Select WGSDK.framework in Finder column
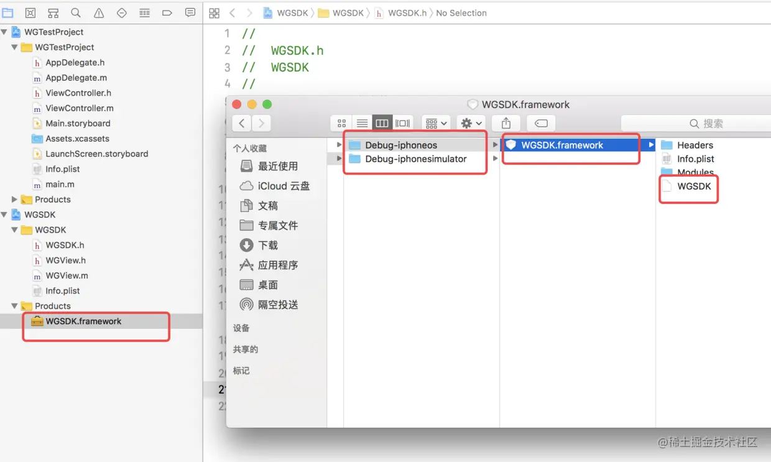 coord(562,145)
